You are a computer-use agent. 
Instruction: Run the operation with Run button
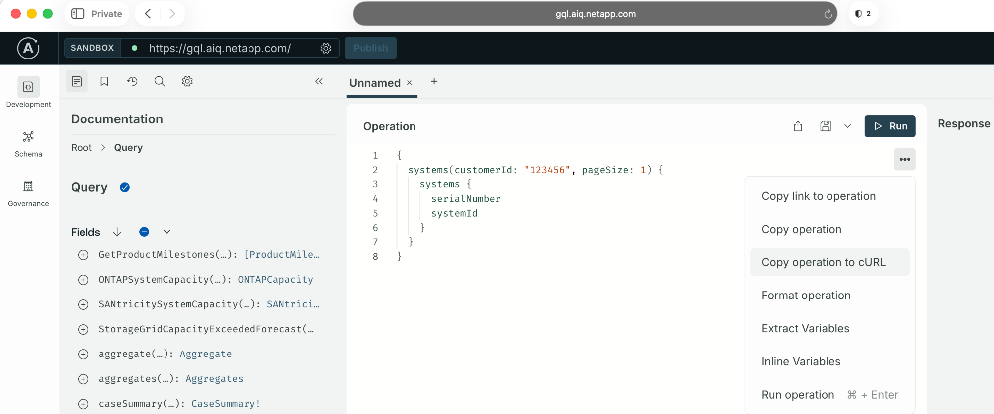[x=890, y=126]
